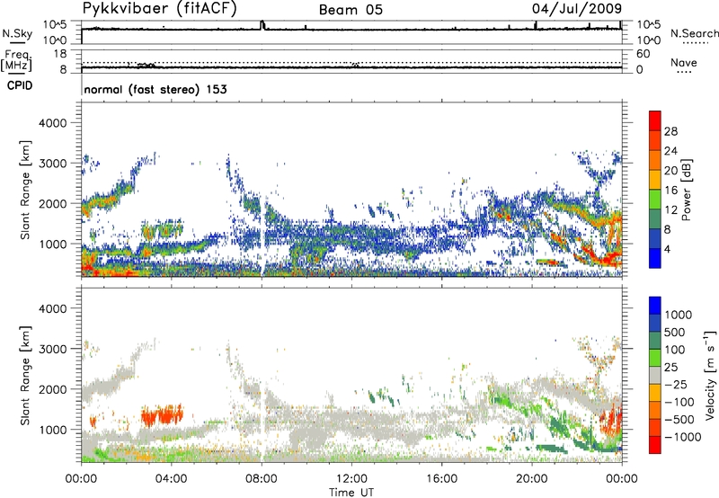Pick the red bottom segment of Velocity colorbar

click(x=655, y=445)
